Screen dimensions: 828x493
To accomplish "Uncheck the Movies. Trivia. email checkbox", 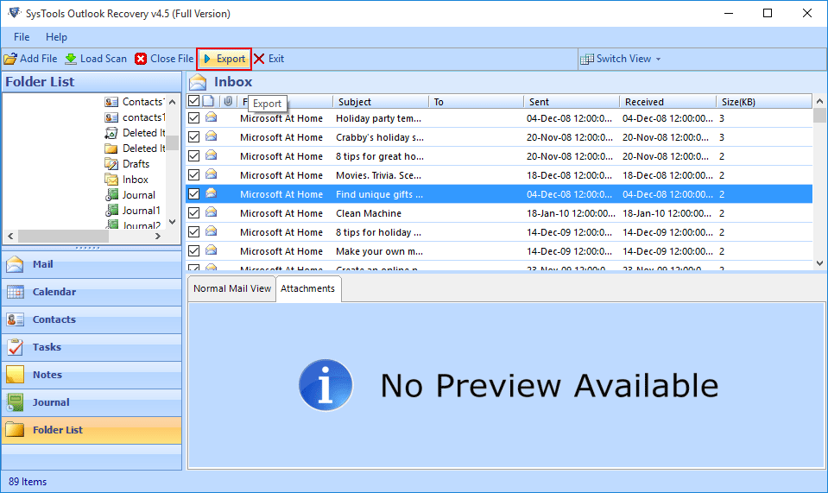I will coord(193,174).
